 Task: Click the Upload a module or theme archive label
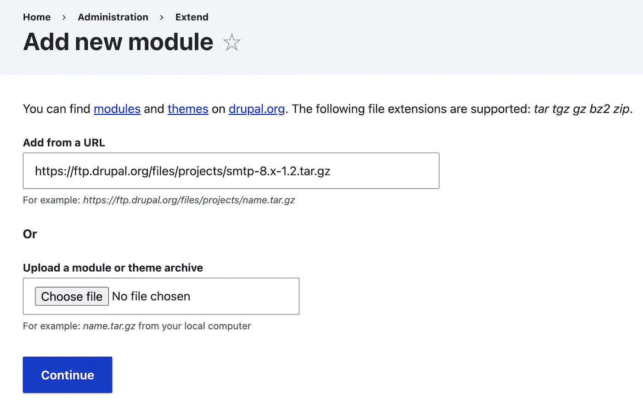click(x=113, y=268)
